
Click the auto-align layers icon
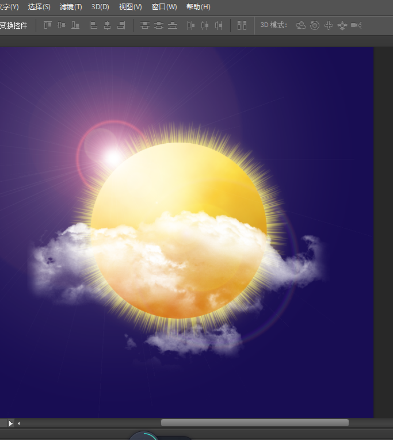coord(242,25)
